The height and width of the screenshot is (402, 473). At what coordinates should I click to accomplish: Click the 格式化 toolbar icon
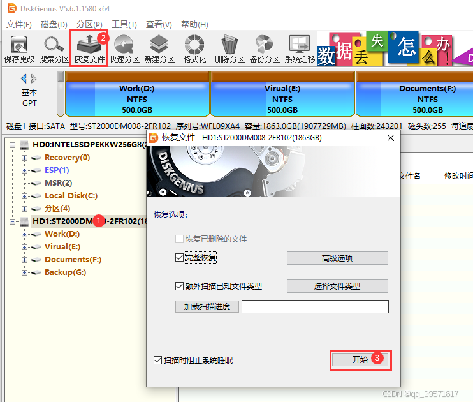point(194,49)
